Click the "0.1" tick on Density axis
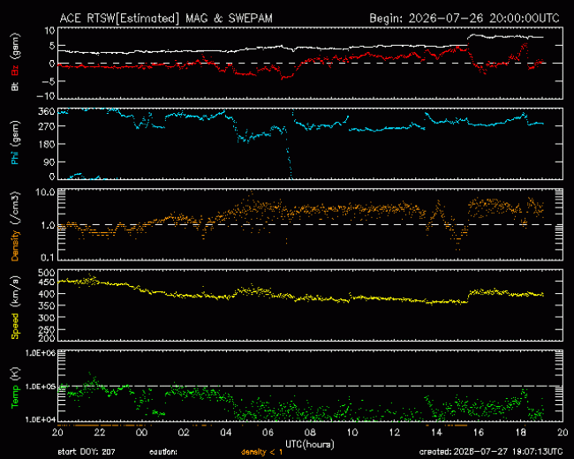Viewport: 574px width, 459px height. click(48, 258)
